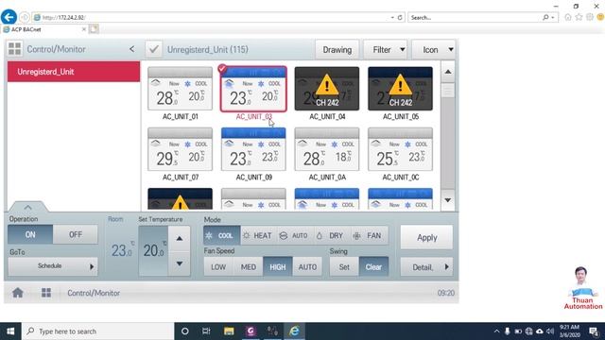Toggle the select-all checkmark box
The image size is (605, 340).
(153, 49)
